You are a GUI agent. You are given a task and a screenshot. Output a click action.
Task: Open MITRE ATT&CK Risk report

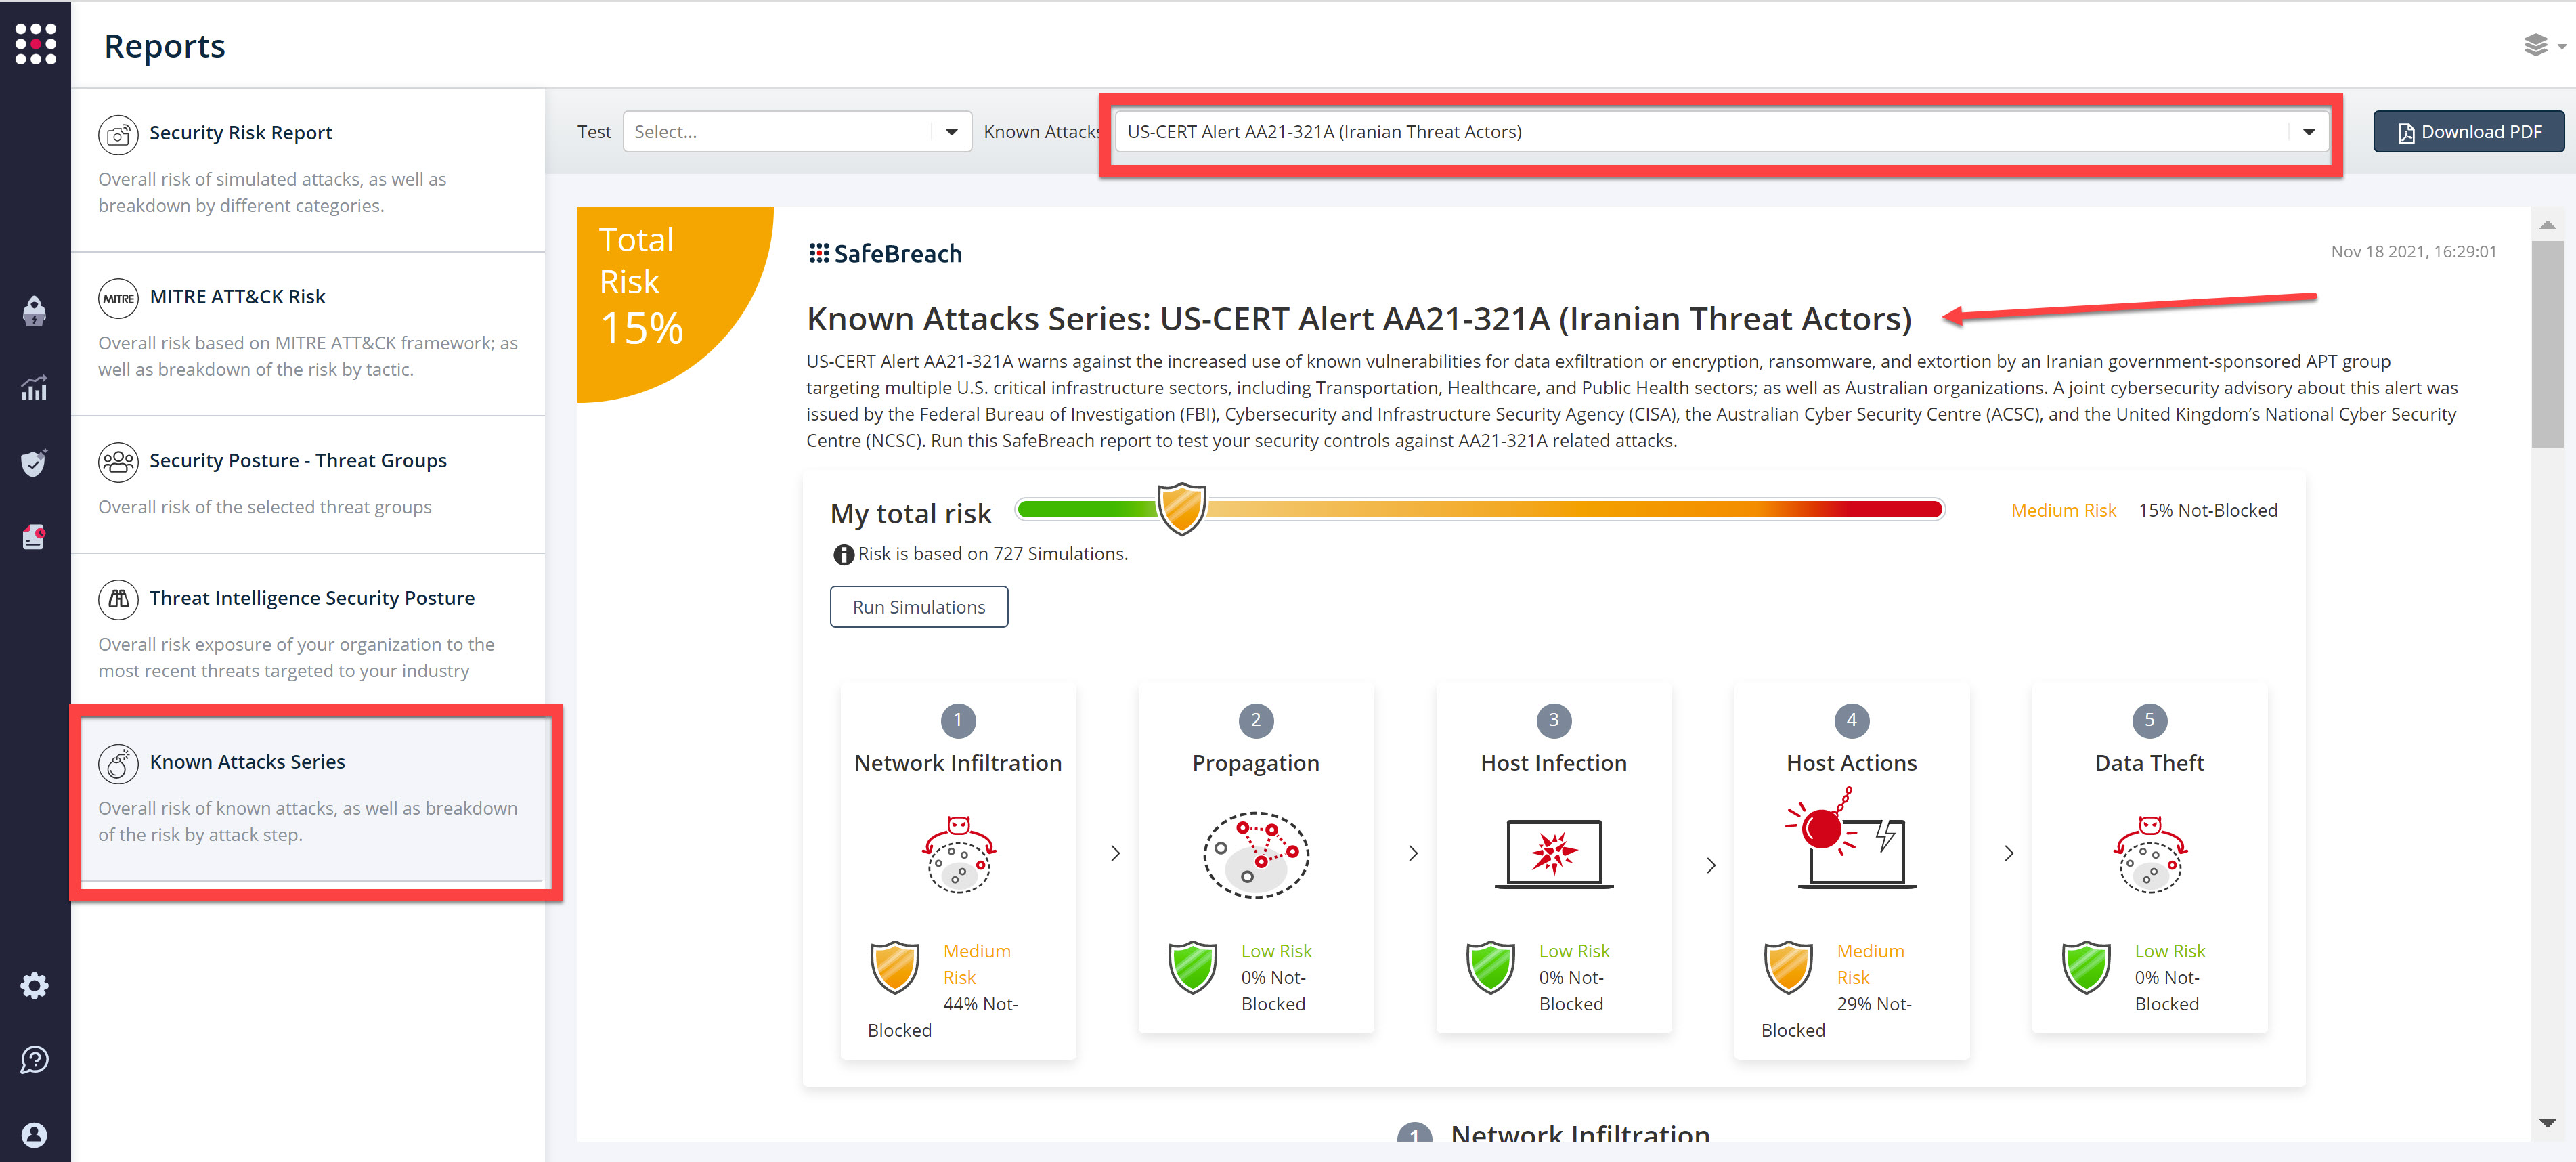237,296
